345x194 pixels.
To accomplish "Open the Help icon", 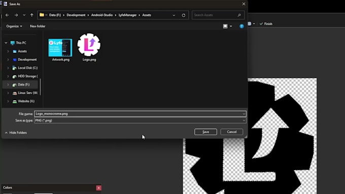I will 241,26.
